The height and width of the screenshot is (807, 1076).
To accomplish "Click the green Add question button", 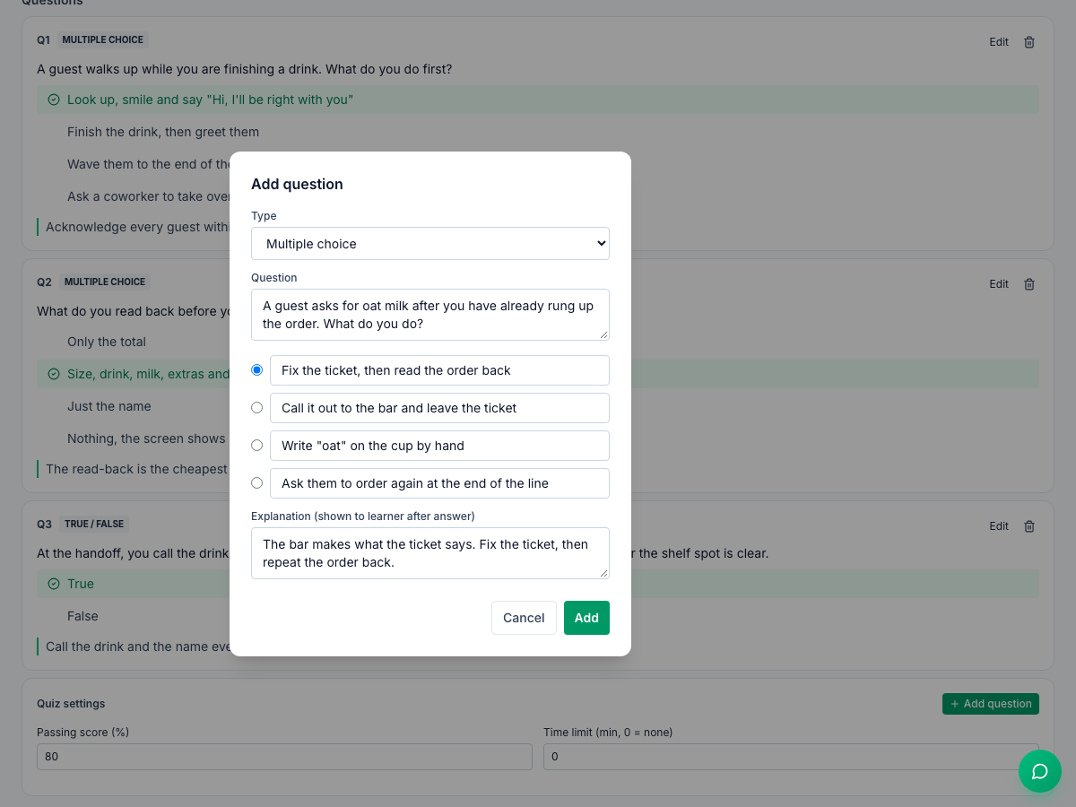I will (991, 704).
